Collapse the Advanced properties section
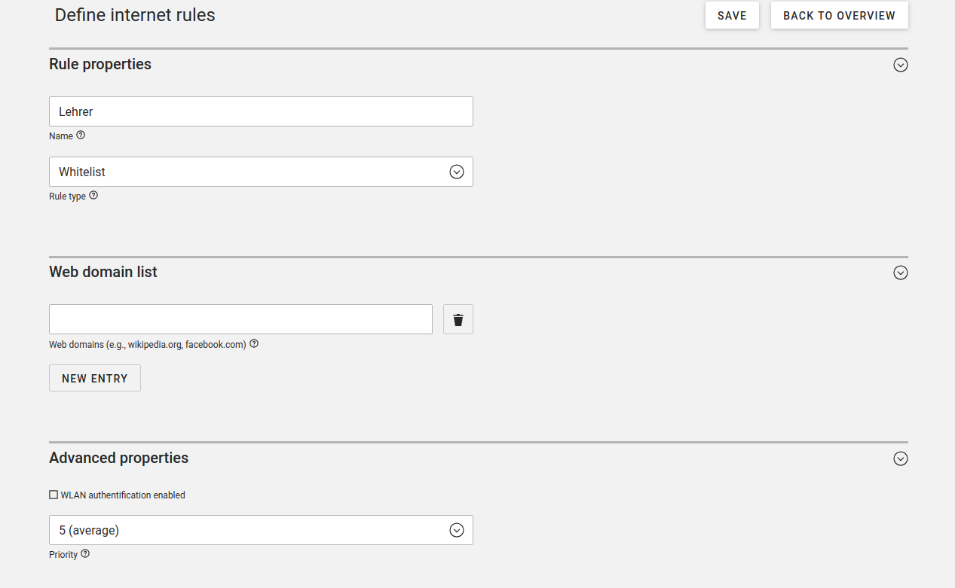Screen dimensions: 955x588 tap(900, 459)
